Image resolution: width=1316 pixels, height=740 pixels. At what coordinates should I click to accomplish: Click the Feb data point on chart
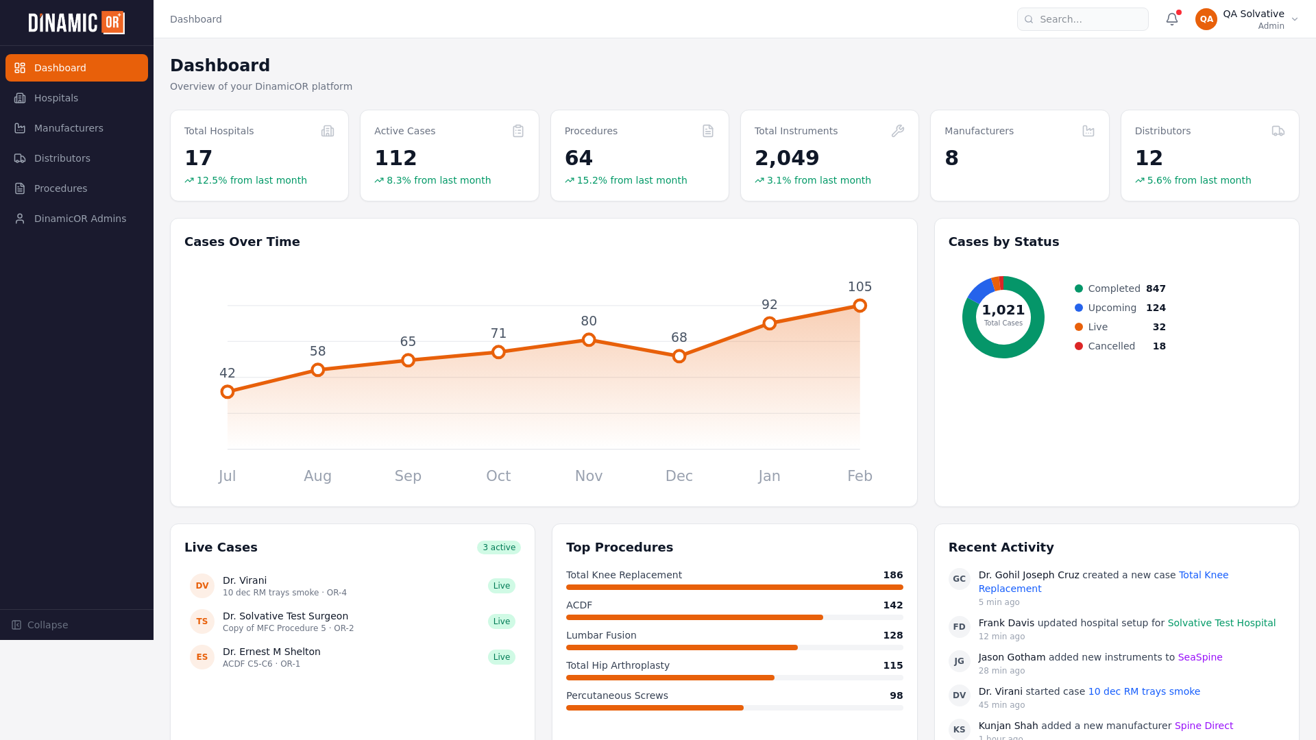coord(860,306)
